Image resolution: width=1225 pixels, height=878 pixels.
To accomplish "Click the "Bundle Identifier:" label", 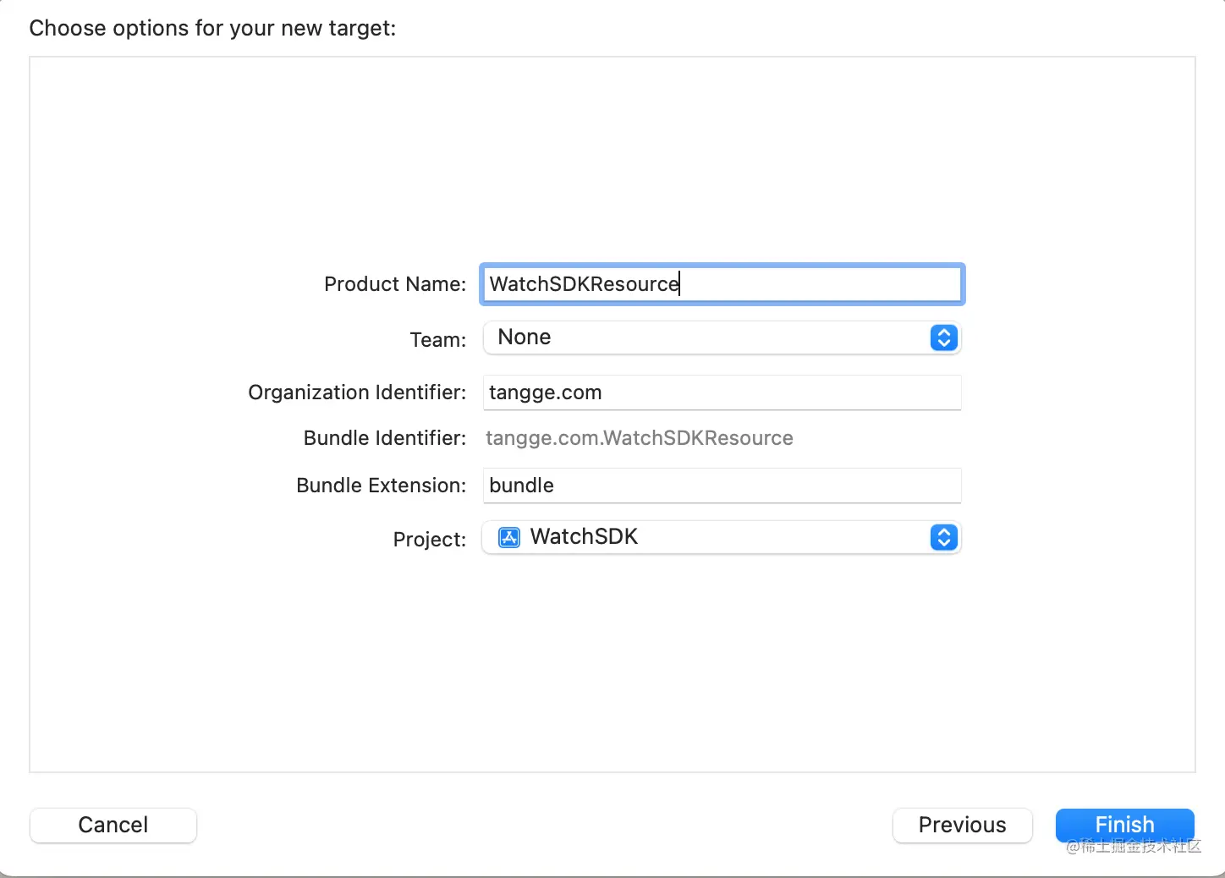I will click(384, 438).
